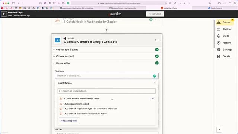Click the Catch Hook in Webhooks step title
The width and height of the screenshot is (238, 134).
pyautogui.click(x=90, y=22)
